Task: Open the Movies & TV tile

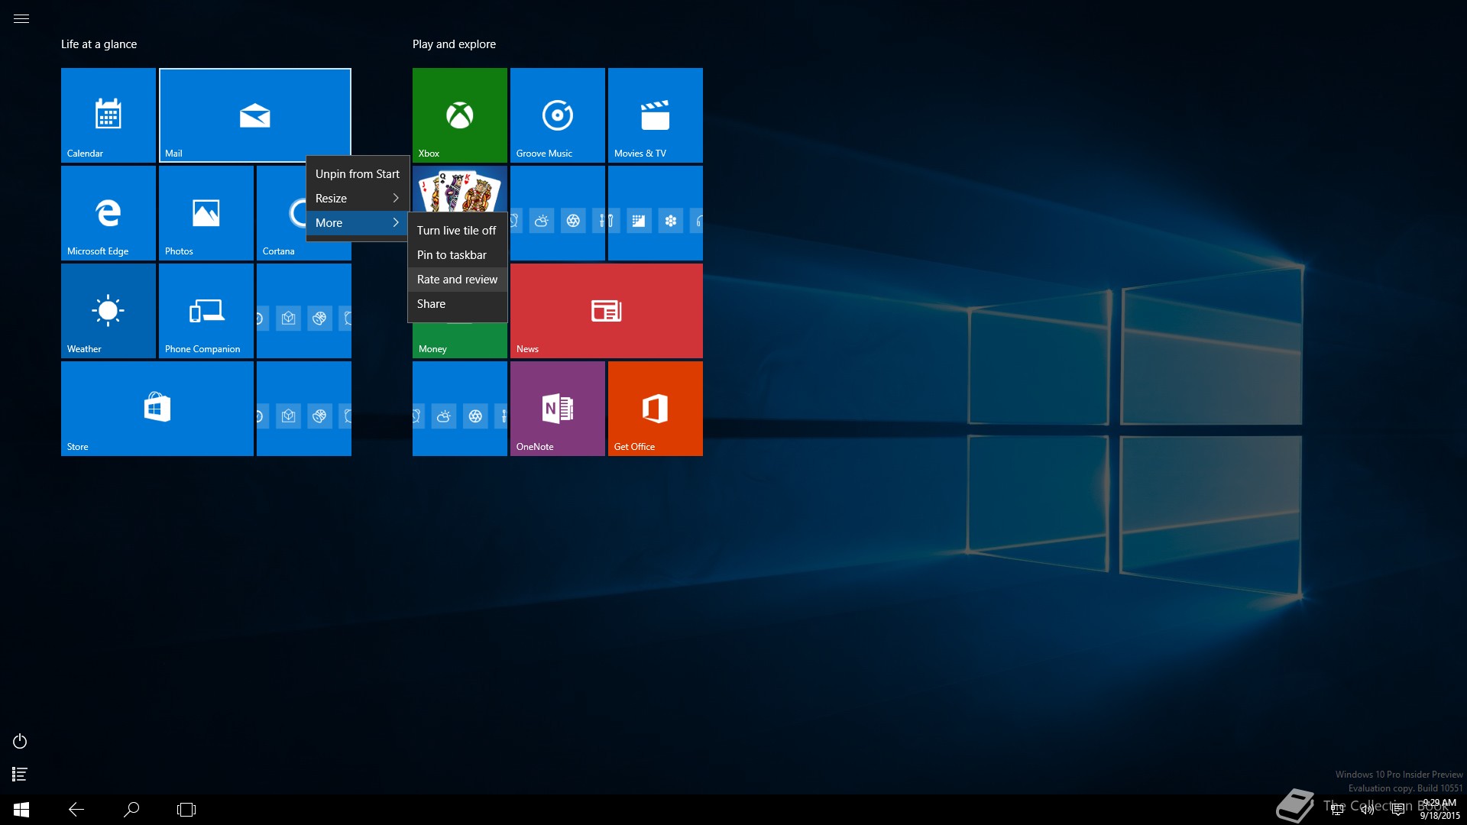Action: pyautogui.click(x=656, y=115)
